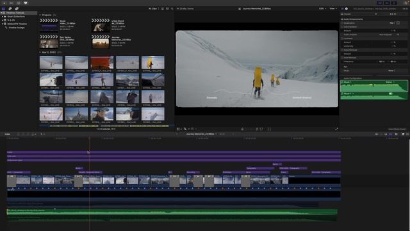Enable the Hum Removal checkbox
The width and height of the screenshot is (410, 231).
click(x=342, y=58)
